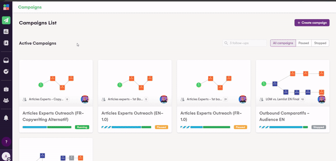The height and width of the screenshot is (161, 336).
Task: Open the tasks checkmark sidebar icon
Action: (6, 72)
